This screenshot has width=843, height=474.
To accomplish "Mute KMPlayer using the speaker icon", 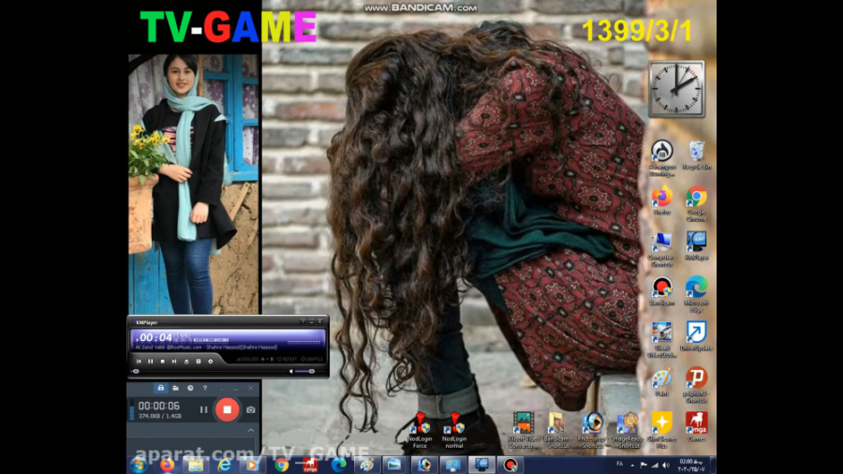I will click(289, 371).
